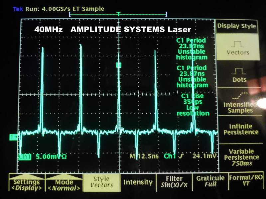Image resolution: width=266 pixels, height=199 pixels.
Task: Open the Mode Normal selector
Action: 64,184
